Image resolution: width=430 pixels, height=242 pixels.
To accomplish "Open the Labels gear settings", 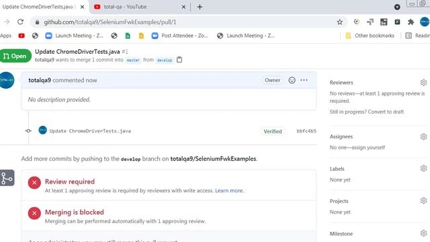I will 423,168.
